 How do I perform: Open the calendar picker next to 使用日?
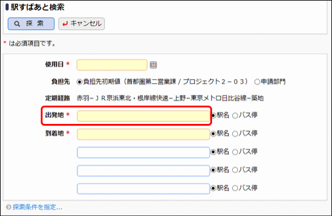(x=153, y=65)
